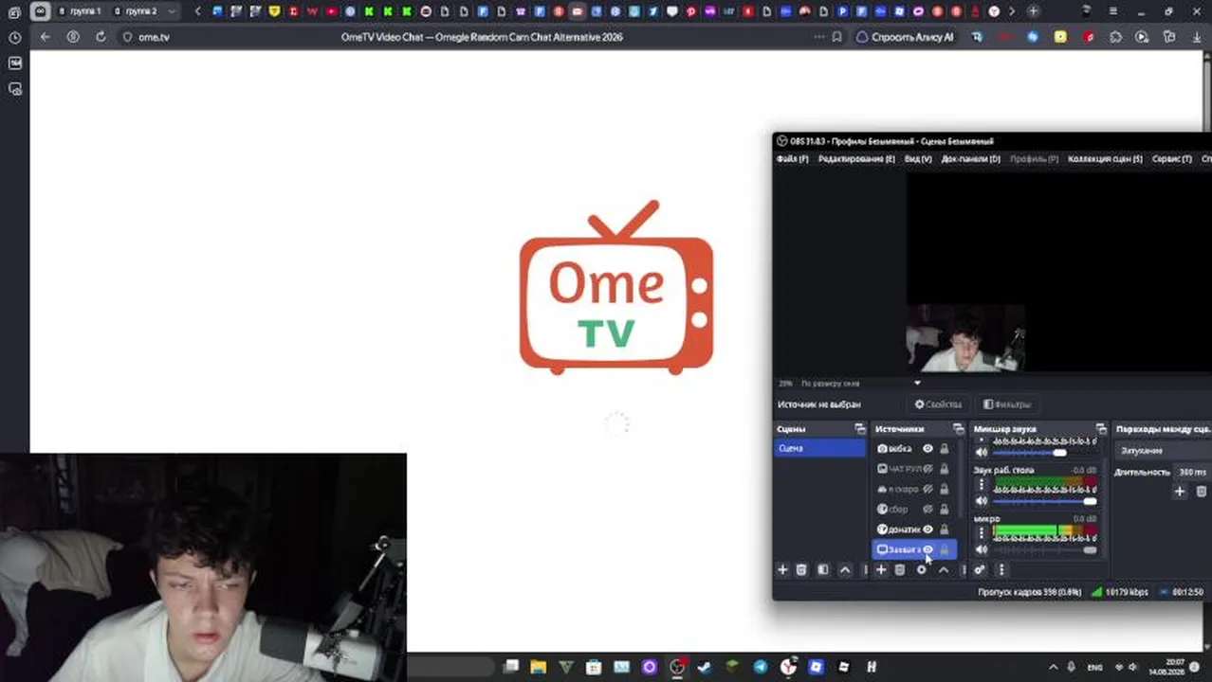This screenshot has height=682, width=1212.
Task: Bookmark the ome.tv page
Action: pos(836,37)
